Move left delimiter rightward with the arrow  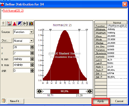41,91
